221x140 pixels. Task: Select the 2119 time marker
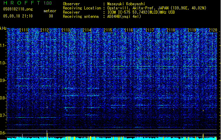pyautogui.click(x=192, y=30)
